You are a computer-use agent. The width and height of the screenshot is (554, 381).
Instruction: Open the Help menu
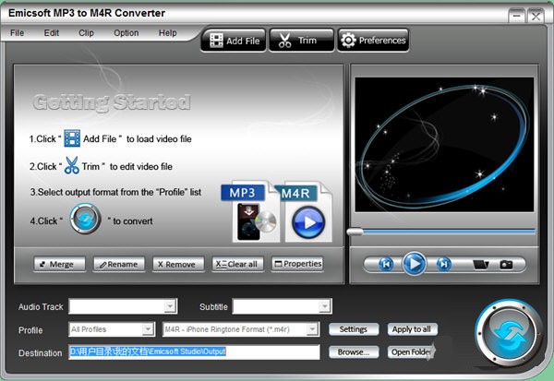pyautogui.click(x=167, y=33)
